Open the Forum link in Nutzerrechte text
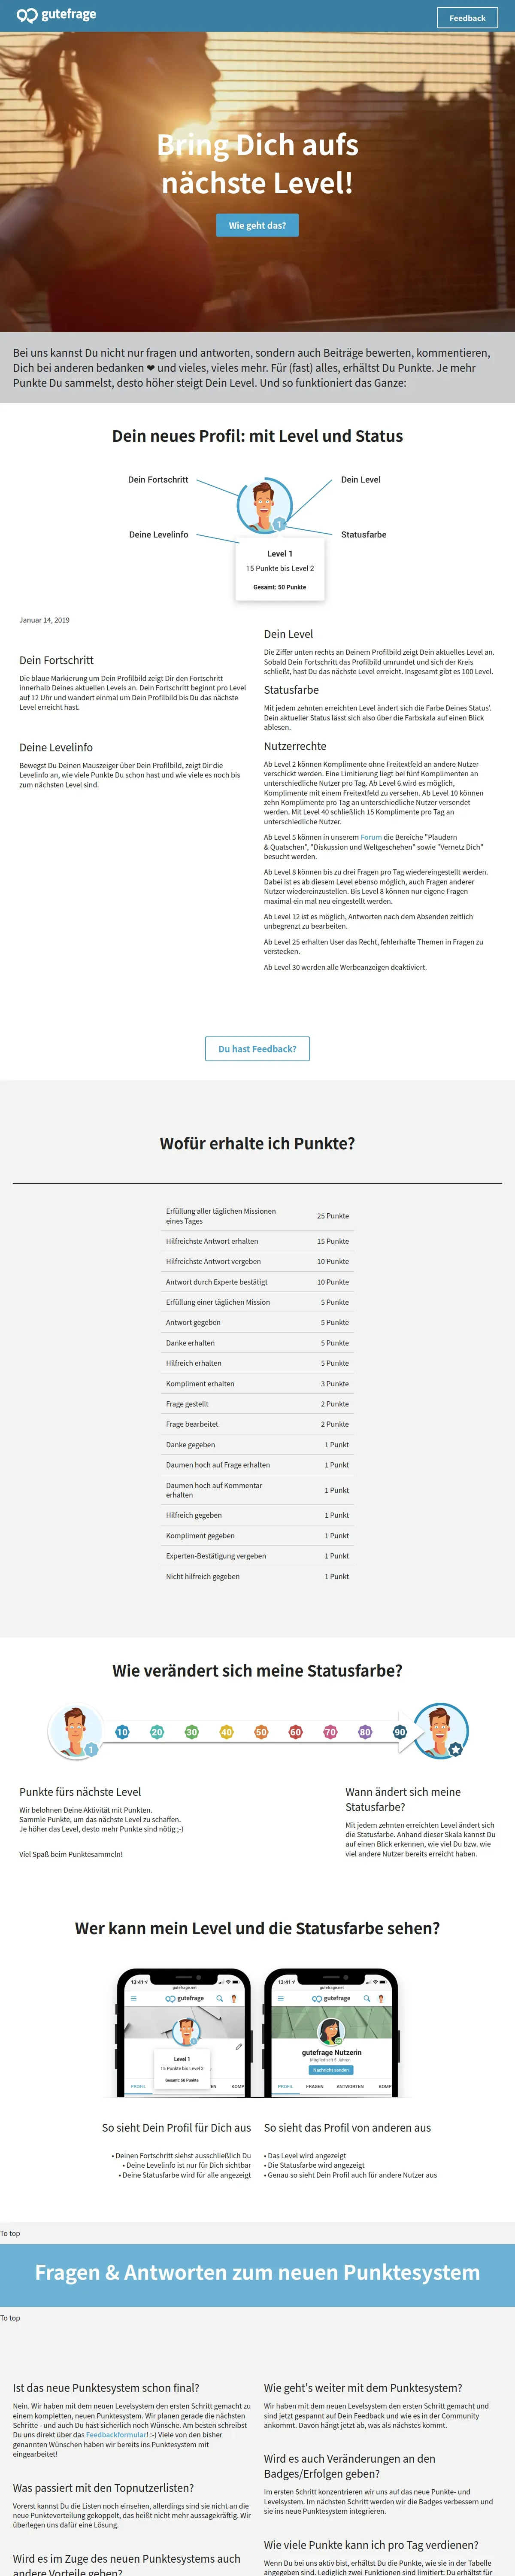Image resolution: width=515 pixels, height=2576 pixels. click(371, 837)
